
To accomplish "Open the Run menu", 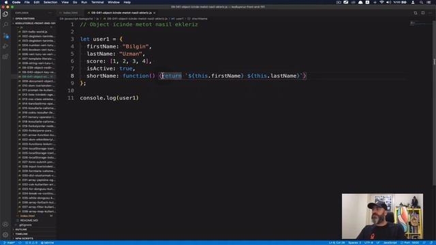I will point(84,2).
